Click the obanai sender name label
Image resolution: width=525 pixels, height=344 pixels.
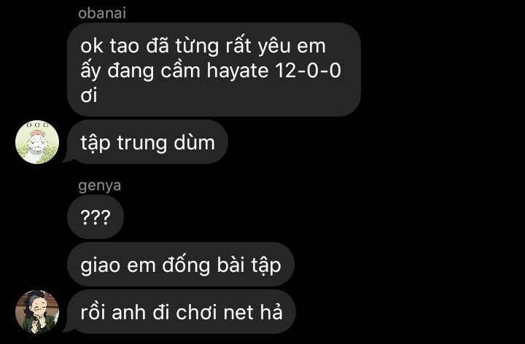point(102,13)
